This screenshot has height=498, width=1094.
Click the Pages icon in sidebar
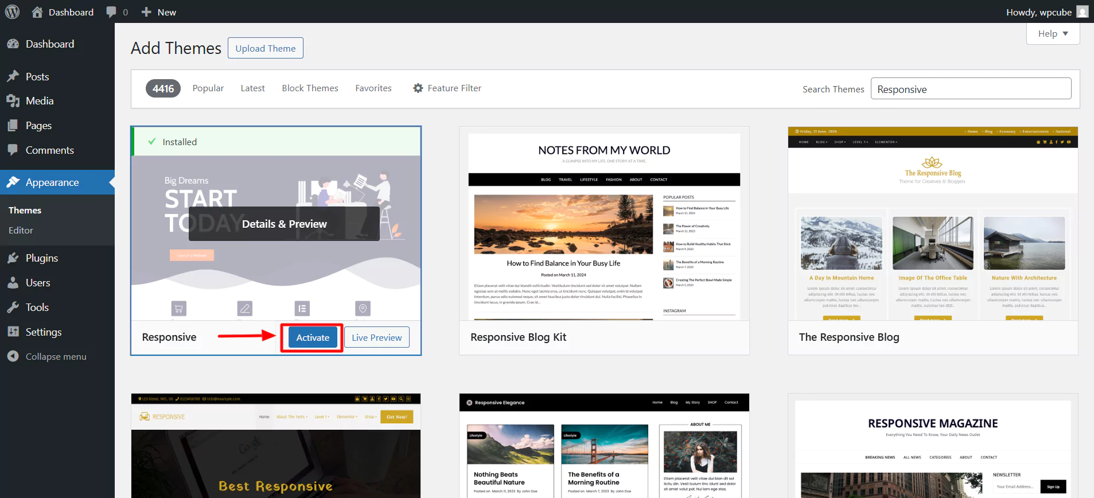(13, 126)
